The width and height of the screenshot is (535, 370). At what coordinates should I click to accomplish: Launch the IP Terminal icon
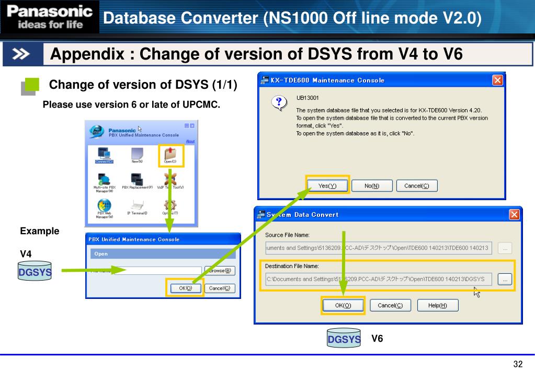(x=137, y=206)
